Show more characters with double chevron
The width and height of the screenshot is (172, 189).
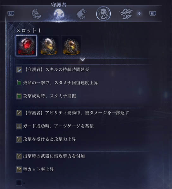point(139,14)
